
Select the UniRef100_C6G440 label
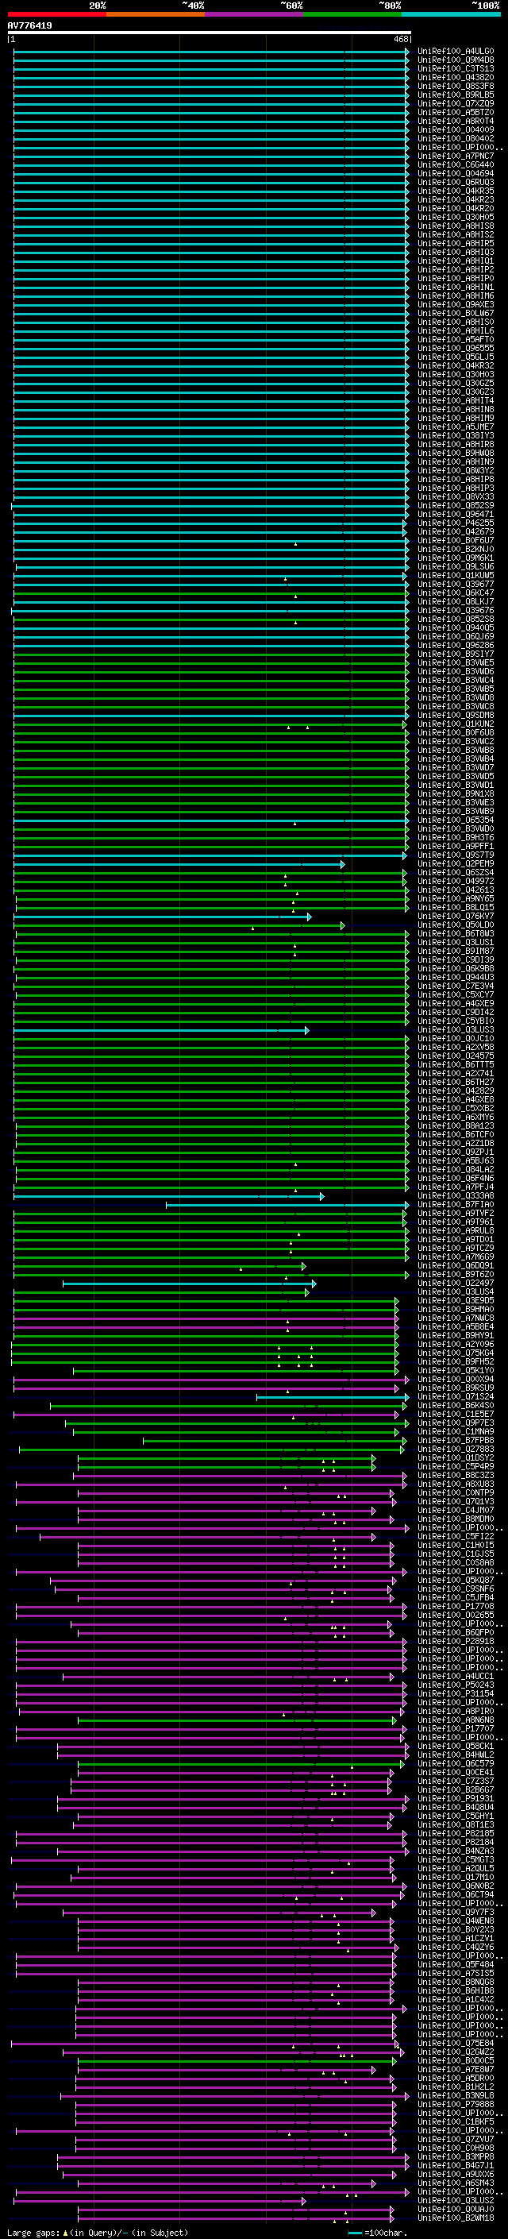(456, 165)
